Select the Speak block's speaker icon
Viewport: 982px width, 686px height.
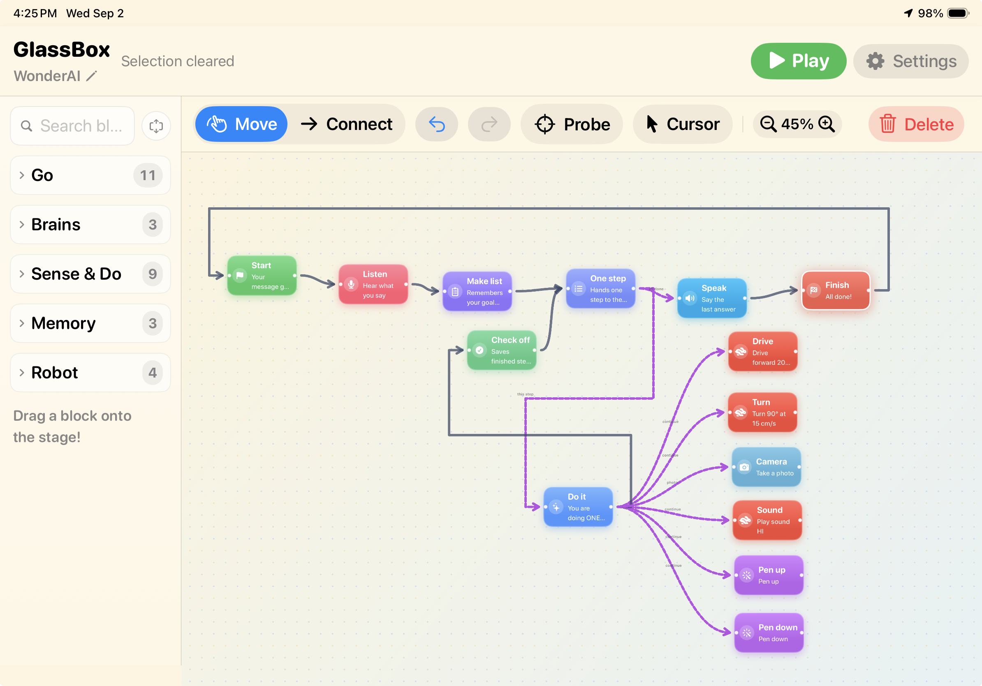click(x=690, y=298)
